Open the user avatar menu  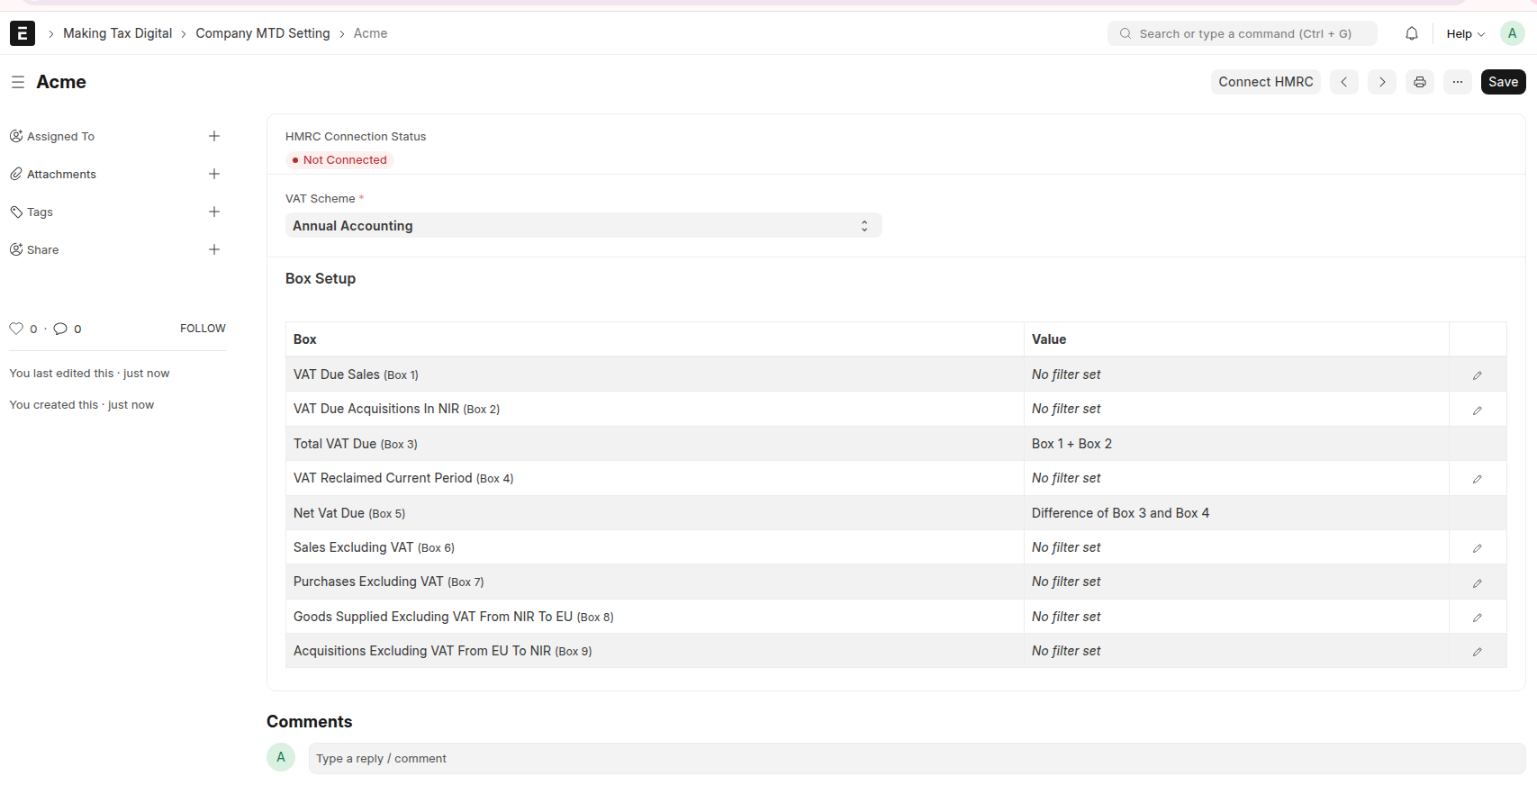pyautogui.click(x=1513, y=33)
